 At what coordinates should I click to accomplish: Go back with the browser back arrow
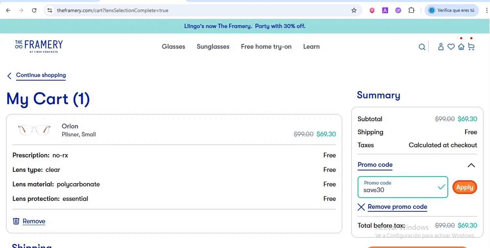(x=8, y=10)
